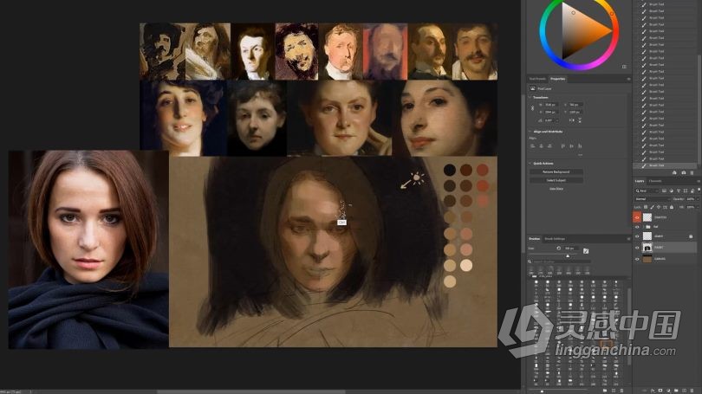
Task: Click the flip vertical icon in Transform section
Action: [580, 120]
